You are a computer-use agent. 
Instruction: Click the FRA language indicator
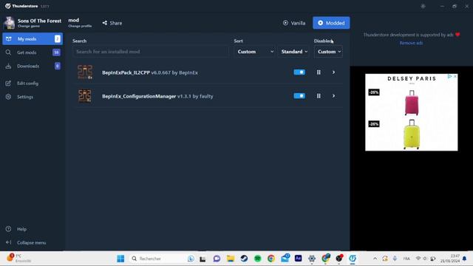tap(406, 259)
